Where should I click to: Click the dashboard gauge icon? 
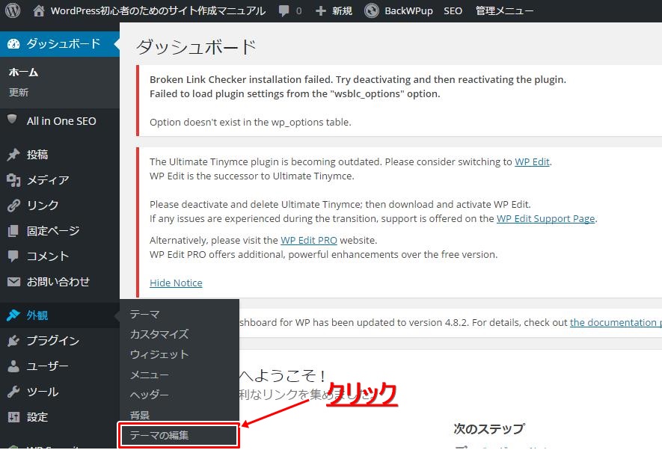[x=13, y=44]
